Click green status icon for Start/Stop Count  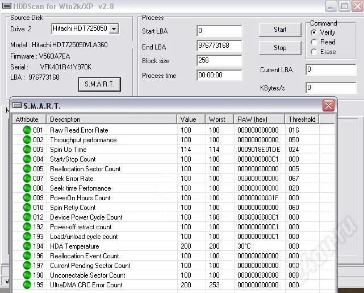pyautogui.click(x=27, y=159)
